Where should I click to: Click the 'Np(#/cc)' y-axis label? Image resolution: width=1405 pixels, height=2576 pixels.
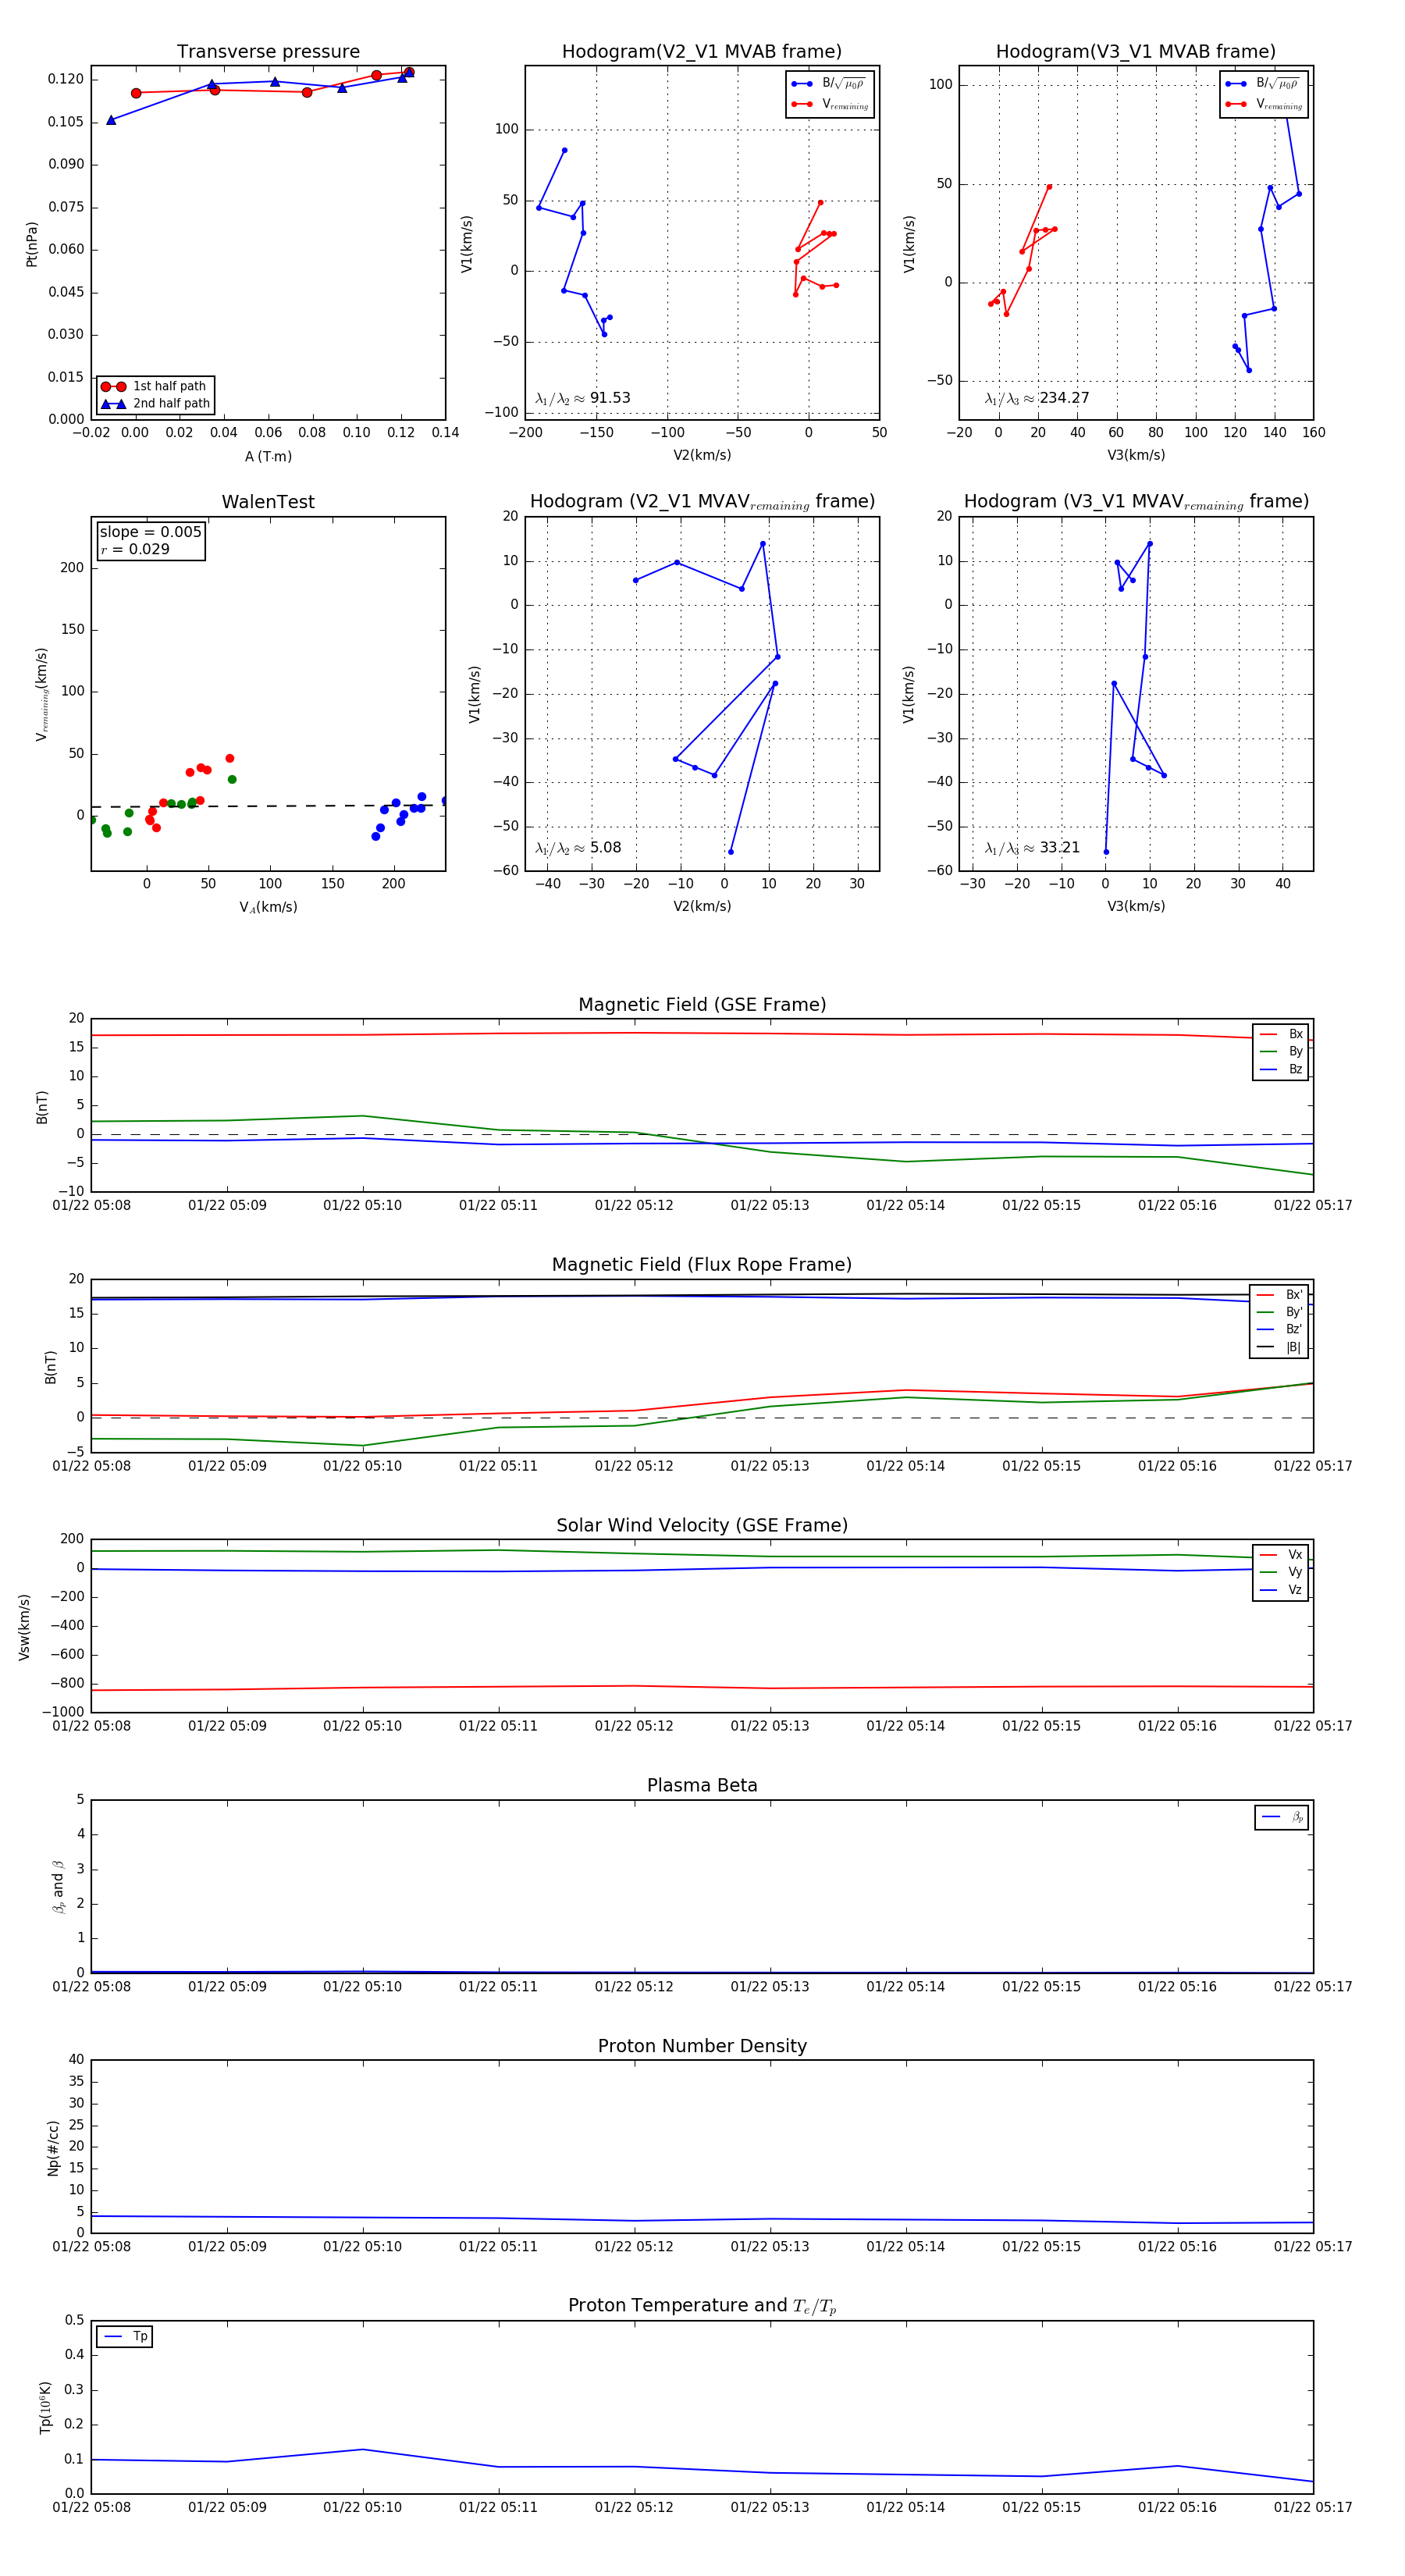pyautogui.click(x=54, y=2148)
